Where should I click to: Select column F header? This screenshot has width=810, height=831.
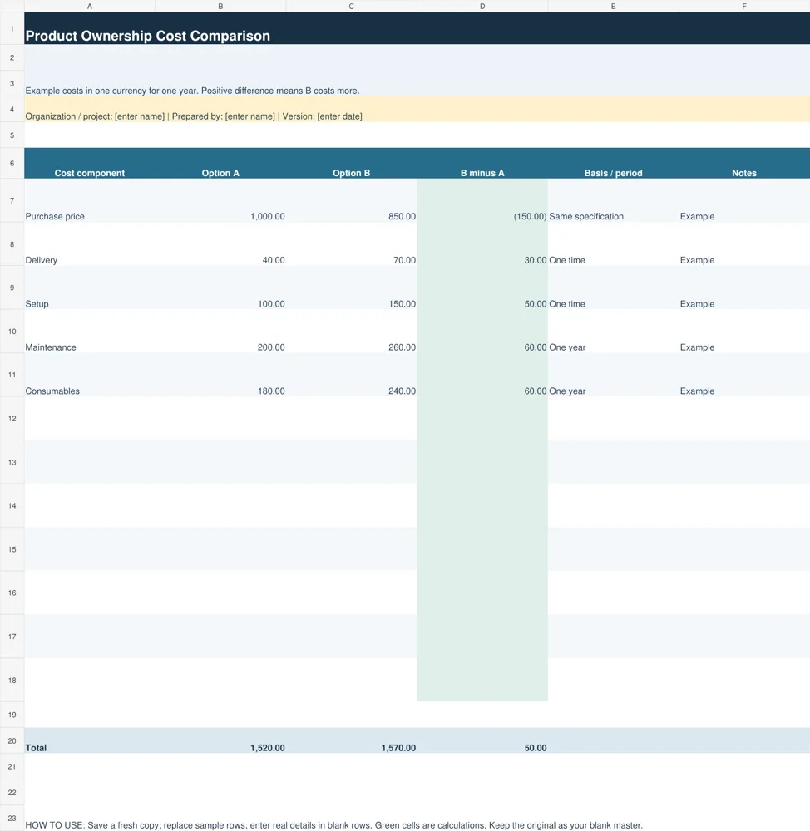point(744,7)
